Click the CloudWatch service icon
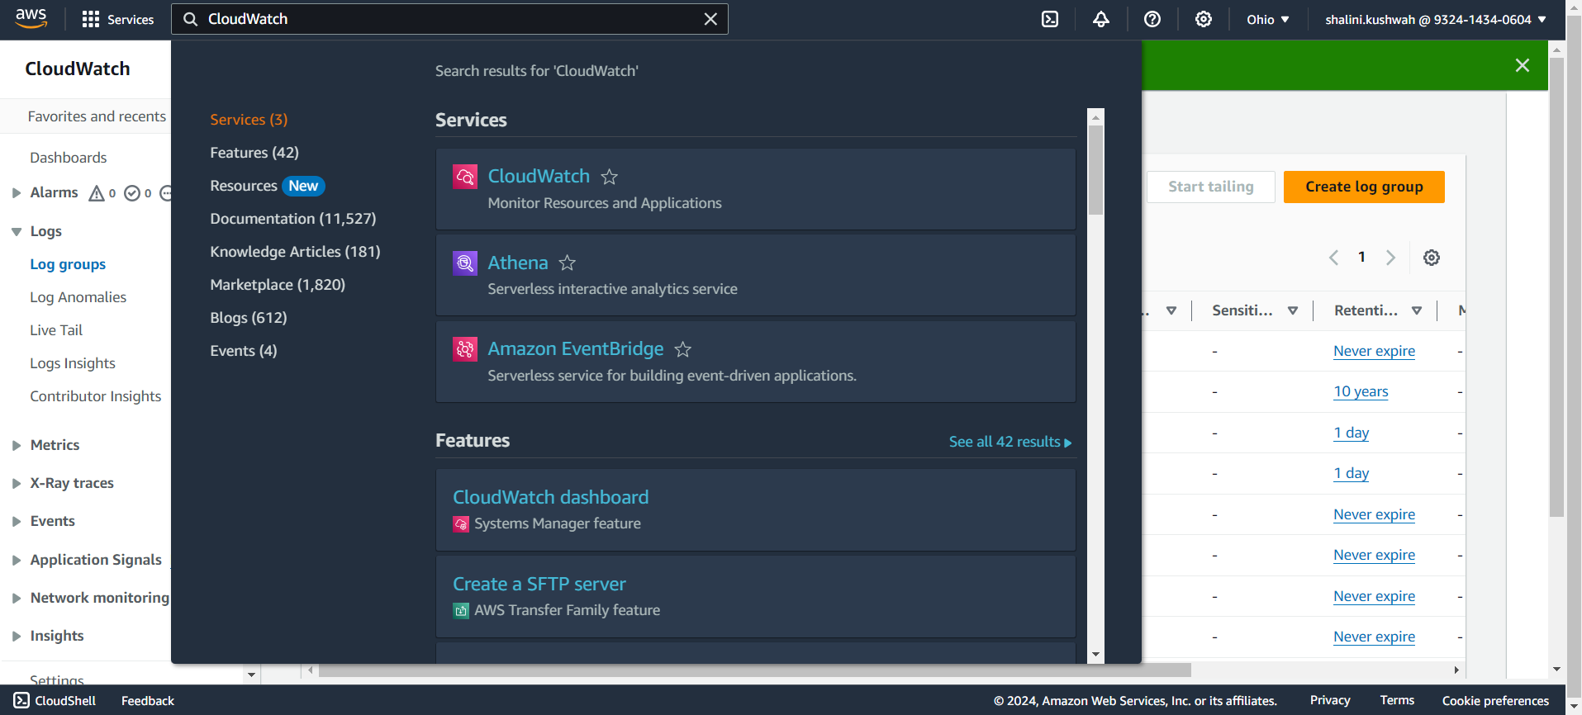This screenshot has width=1582, height=715. (x=465, y=177)
